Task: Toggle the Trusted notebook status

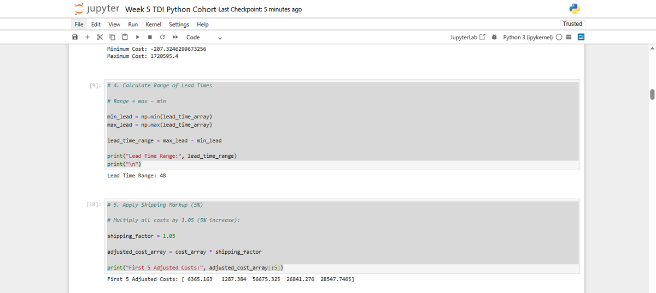Action: pyautogui.click(x=572, y=24)
